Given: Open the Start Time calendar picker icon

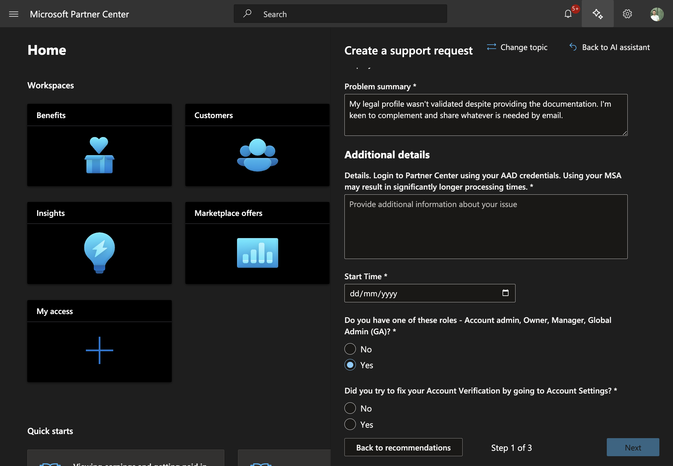Looking at the screenshot, I should (505, 293).
